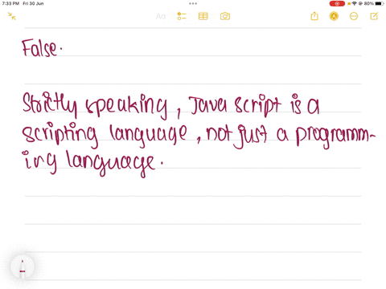Create a new note with compose icon
Viewport: 386px width, 289px height.
pyautogui.click(x=374, y=16)
